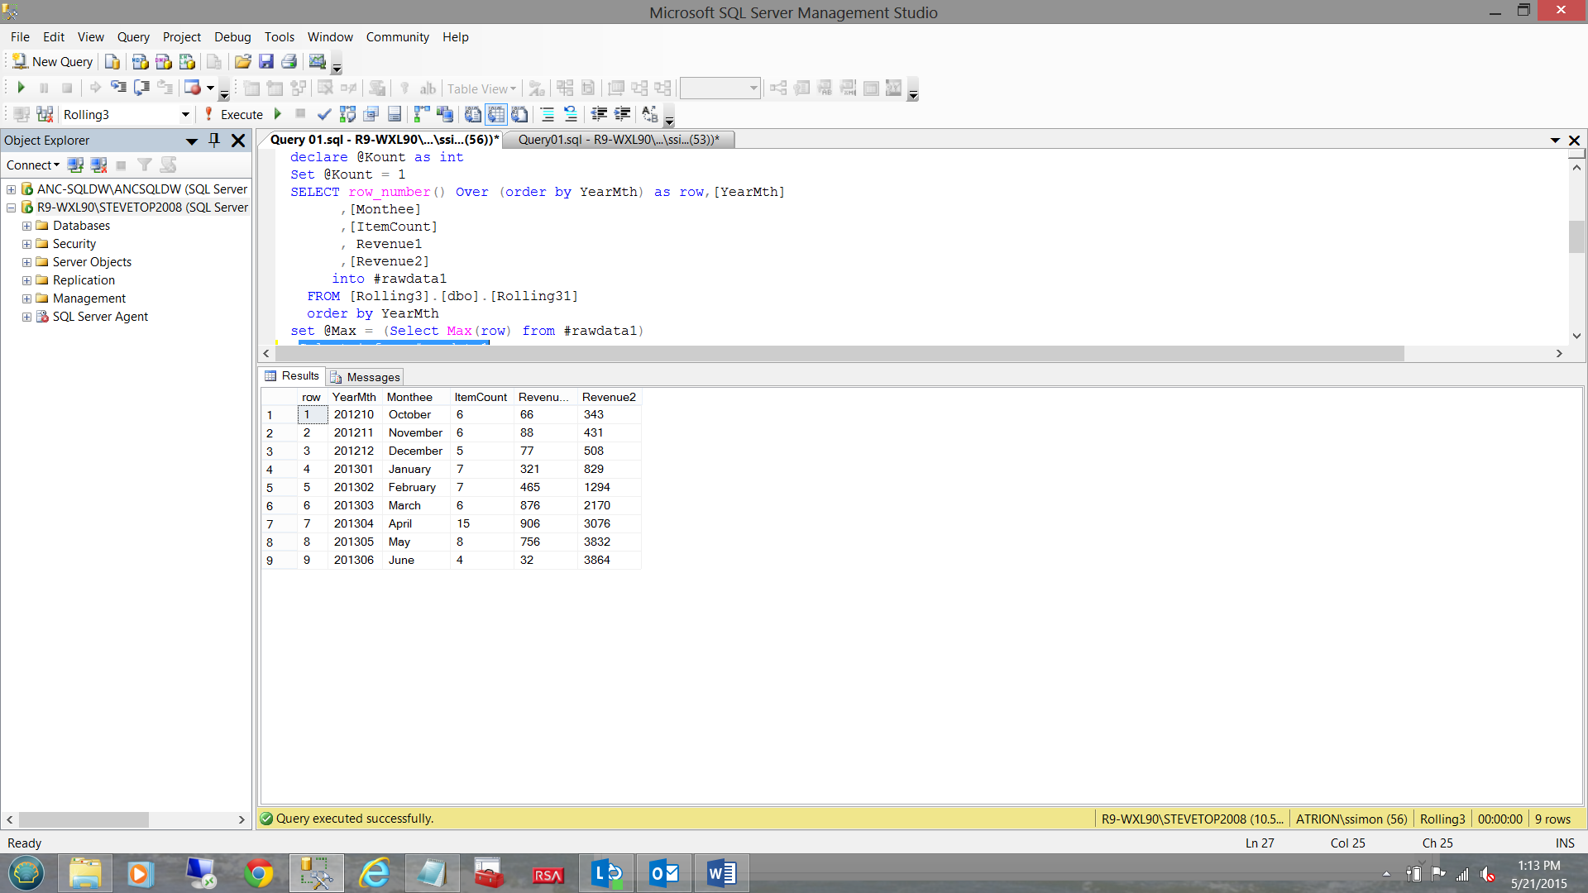Click the Change Connection icon
This screenshot has width=1588, height=893.
pos(45,114)
